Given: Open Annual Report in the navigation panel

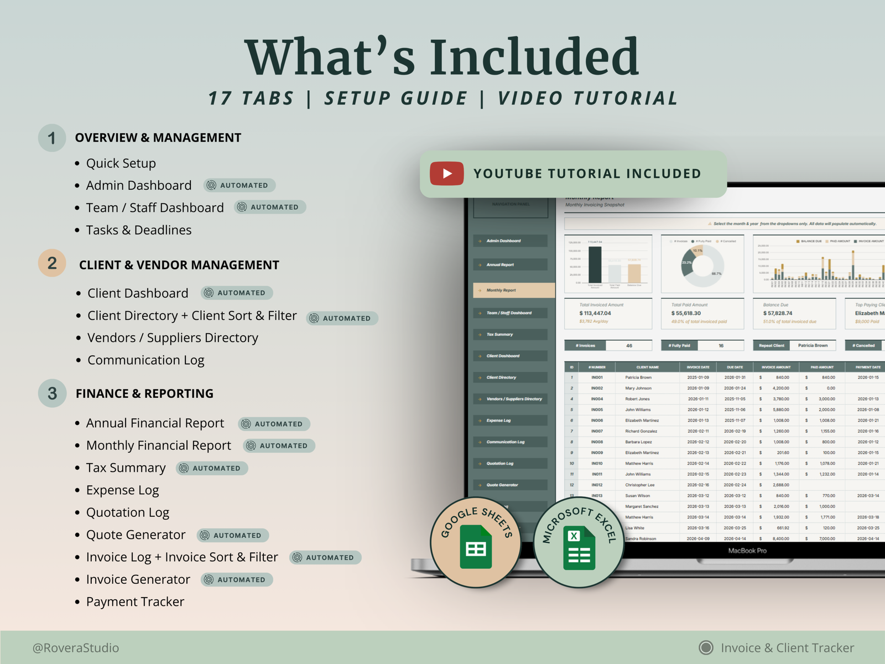Looking at the screenshot, I should pos(510,264).
